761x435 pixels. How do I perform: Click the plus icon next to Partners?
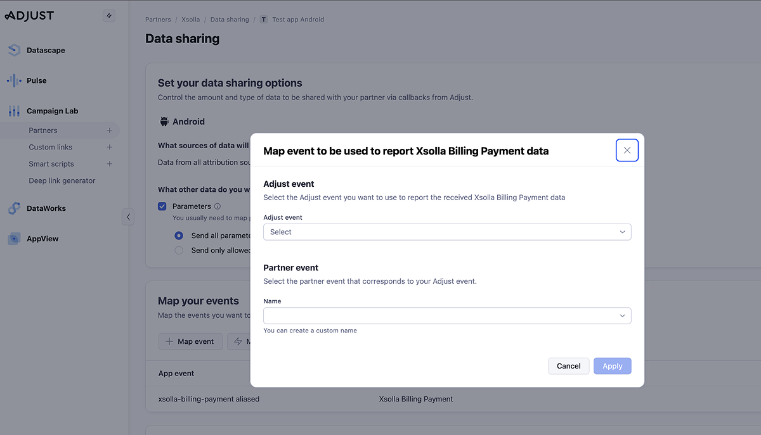click(109, 130)
